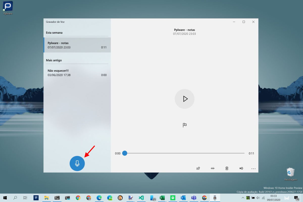Select the 'Pplware - notas' list entry
Screen dimensions: 303x202
pyautogui.click(x=77, y=45)
